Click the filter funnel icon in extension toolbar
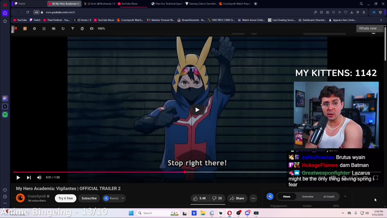The width and height of the screenshot is (387, 218). 73,28
